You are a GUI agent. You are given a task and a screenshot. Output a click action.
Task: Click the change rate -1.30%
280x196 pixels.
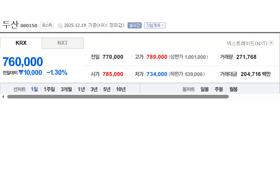[57, 72]
